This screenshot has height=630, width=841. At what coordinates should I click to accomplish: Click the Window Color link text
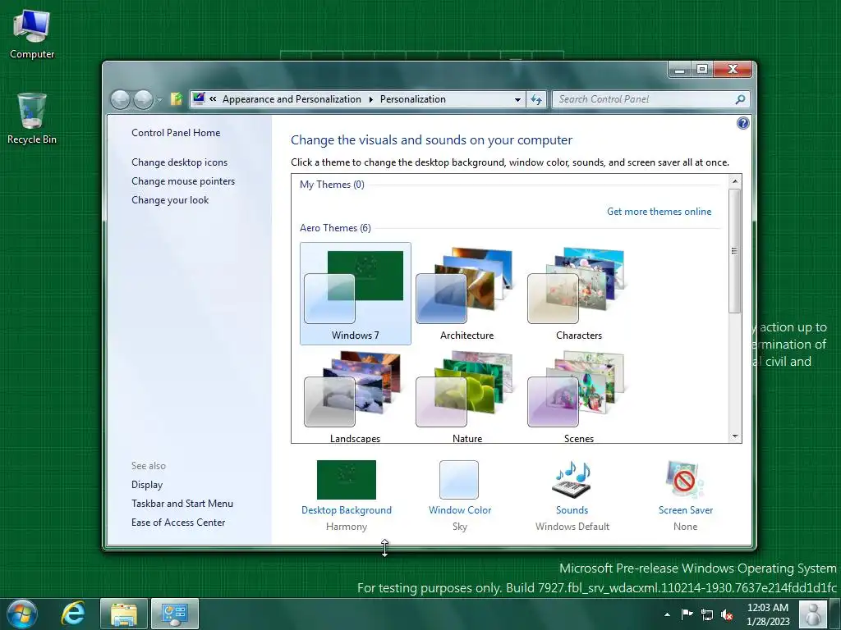[460, 510]
